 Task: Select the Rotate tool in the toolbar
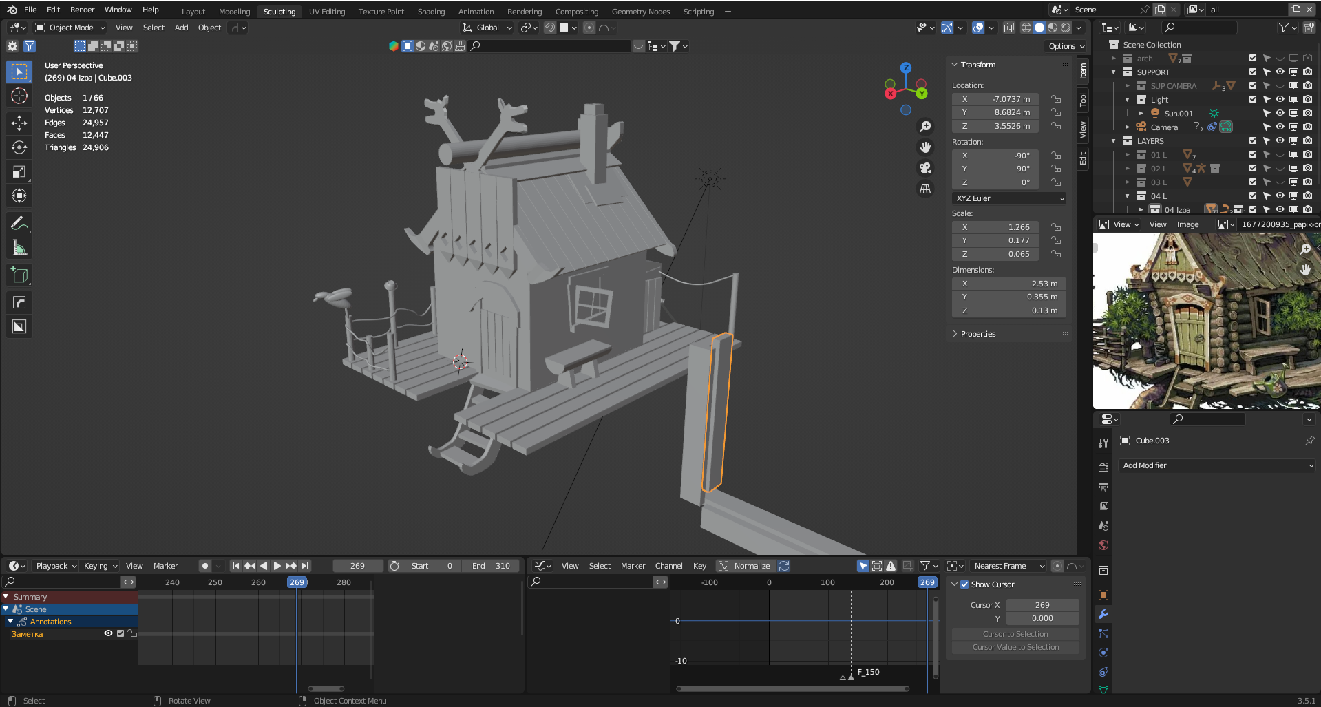(19, 147)
